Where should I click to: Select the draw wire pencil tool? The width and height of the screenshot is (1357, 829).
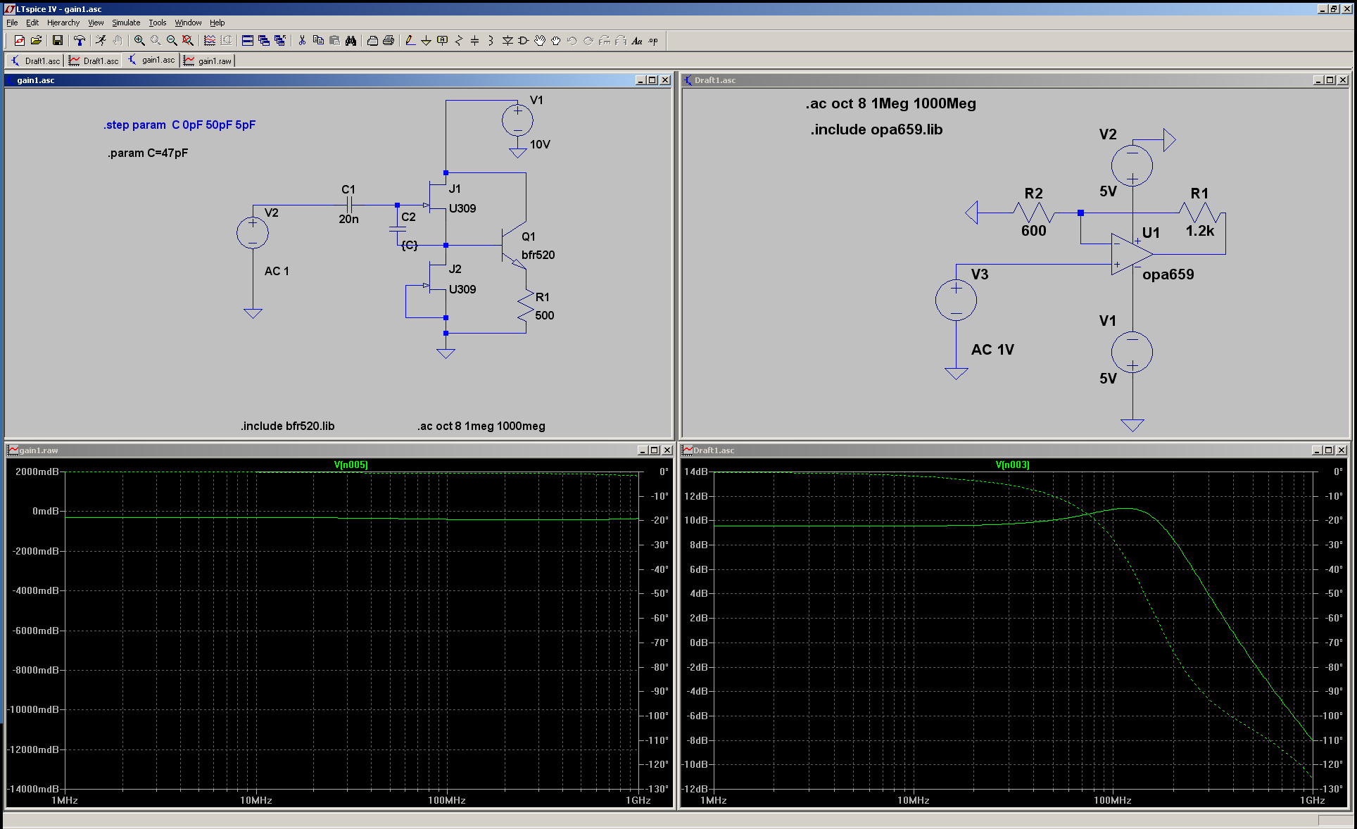tap(410, 41)
